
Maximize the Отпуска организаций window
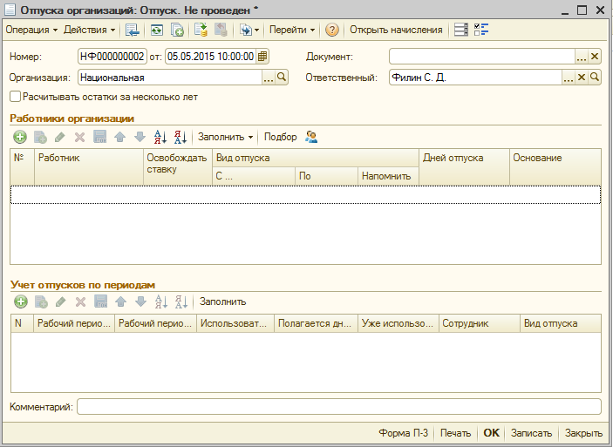pos(582,10)
